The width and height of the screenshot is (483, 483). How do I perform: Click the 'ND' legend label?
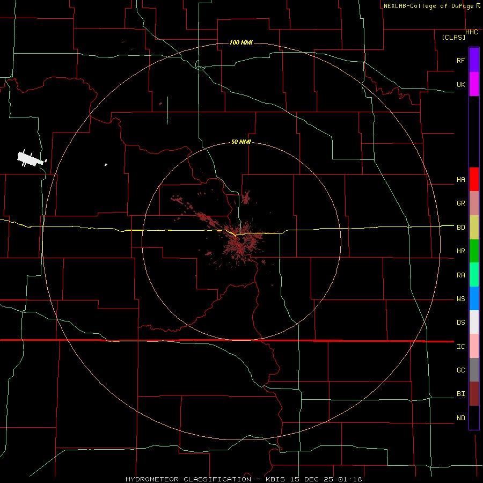click(x=460, y=418)
